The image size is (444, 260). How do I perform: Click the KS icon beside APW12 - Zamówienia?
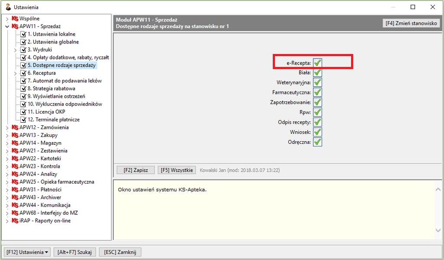tap(15, 127)
